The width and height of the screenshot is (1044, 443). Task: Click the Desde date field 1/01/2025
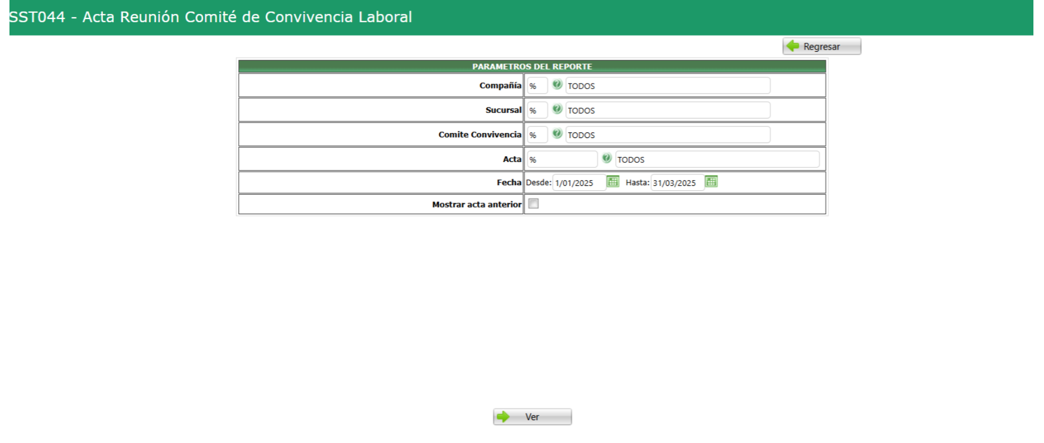pos(579,183)
